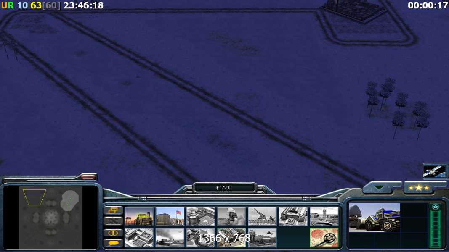Click the green general experience bar
The width and height of the screenshot is (449, 252).
pyautogui.click(x=436, y=229)
